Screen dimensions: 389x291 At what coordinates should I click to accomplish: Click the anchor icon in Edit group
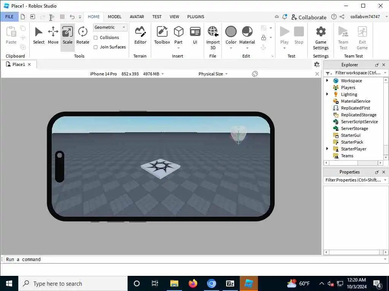coord(264,47)
